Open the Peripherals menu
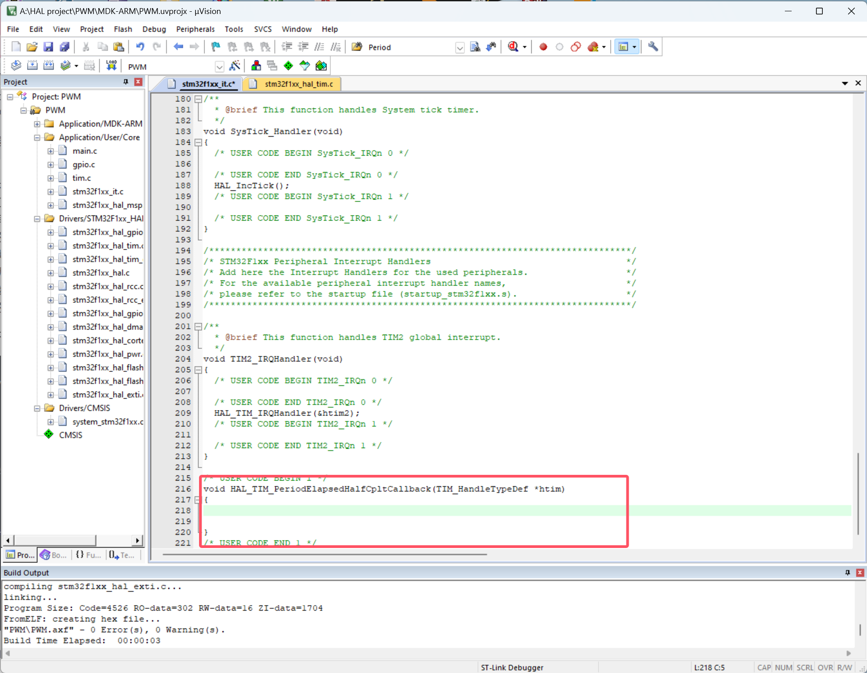The image size is (867, 673). pyautogui.click(x=195, y=29)
